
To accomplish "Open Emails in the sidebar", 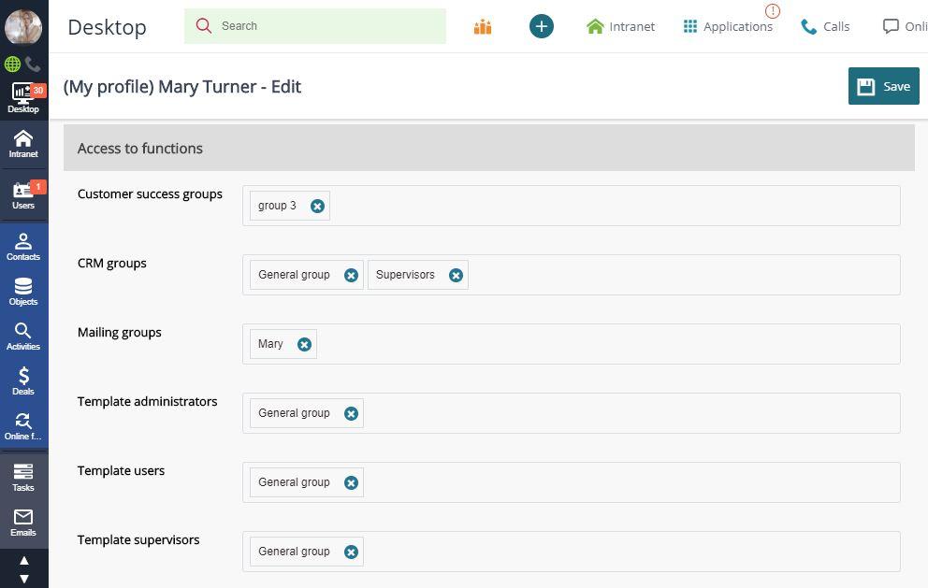I will point(23,523).
